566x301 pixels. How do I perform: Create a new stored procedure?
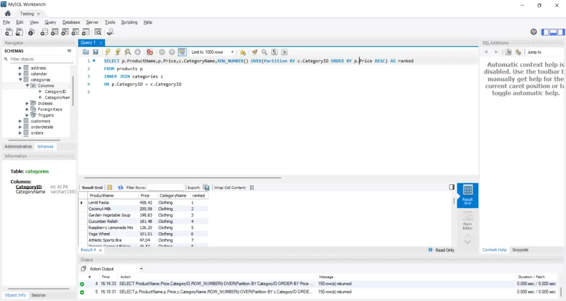point(75,32)
